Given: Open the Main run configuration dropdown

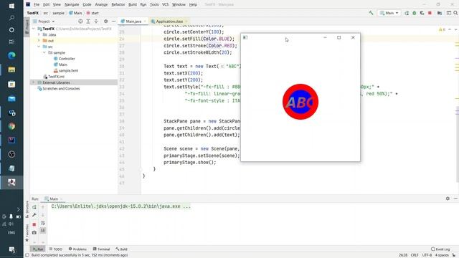Looking at the screenshot, I should point(389,13).
